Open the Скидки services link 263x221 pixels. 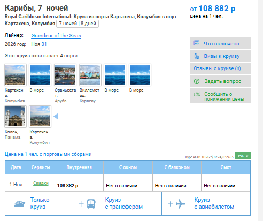pos(41,183)
